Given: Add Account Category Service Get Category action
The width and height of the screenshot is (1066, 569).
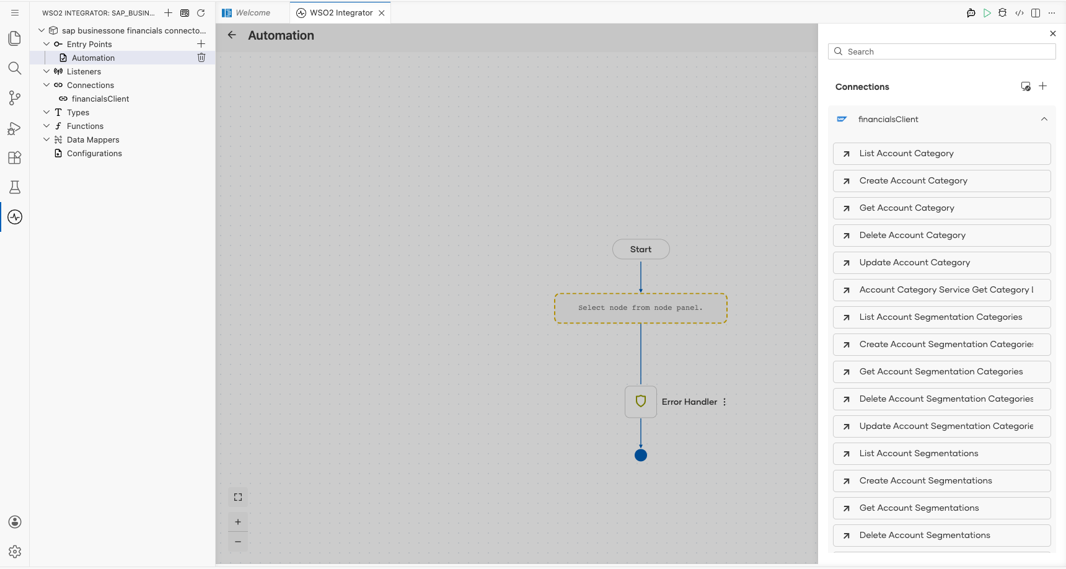Looking at the screenshot, I should [941, 290].
